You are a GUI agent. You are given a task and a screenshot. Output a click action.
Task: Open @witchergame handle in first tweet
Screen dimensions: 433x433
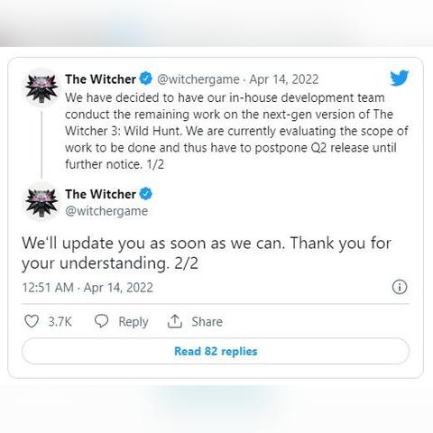point(198,79)
